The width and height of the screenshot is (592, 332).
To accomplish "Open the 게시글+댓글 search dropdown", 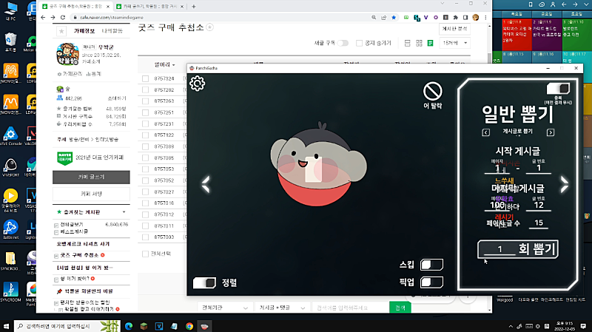I will (282, 308).
